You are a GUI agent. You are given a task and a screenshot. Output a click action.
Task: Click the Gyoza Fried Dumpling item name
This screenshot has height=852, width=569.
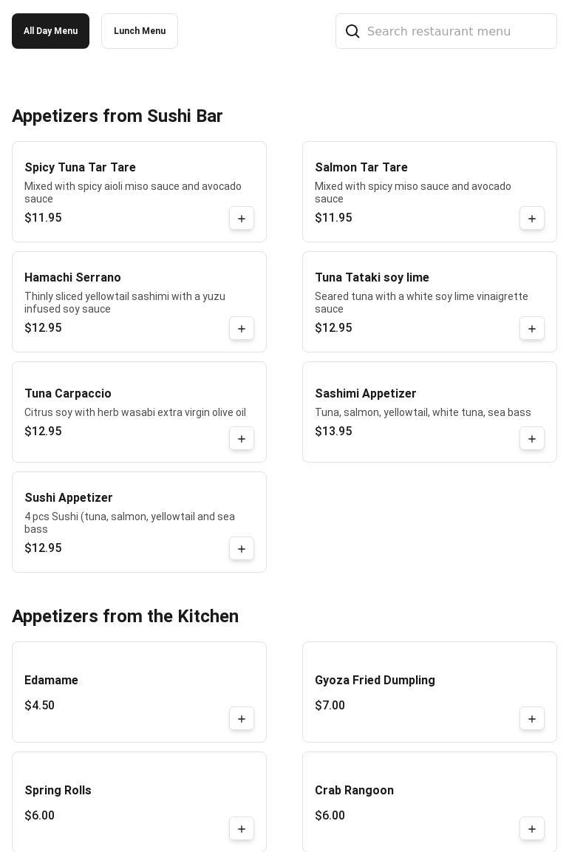point(375,681)
